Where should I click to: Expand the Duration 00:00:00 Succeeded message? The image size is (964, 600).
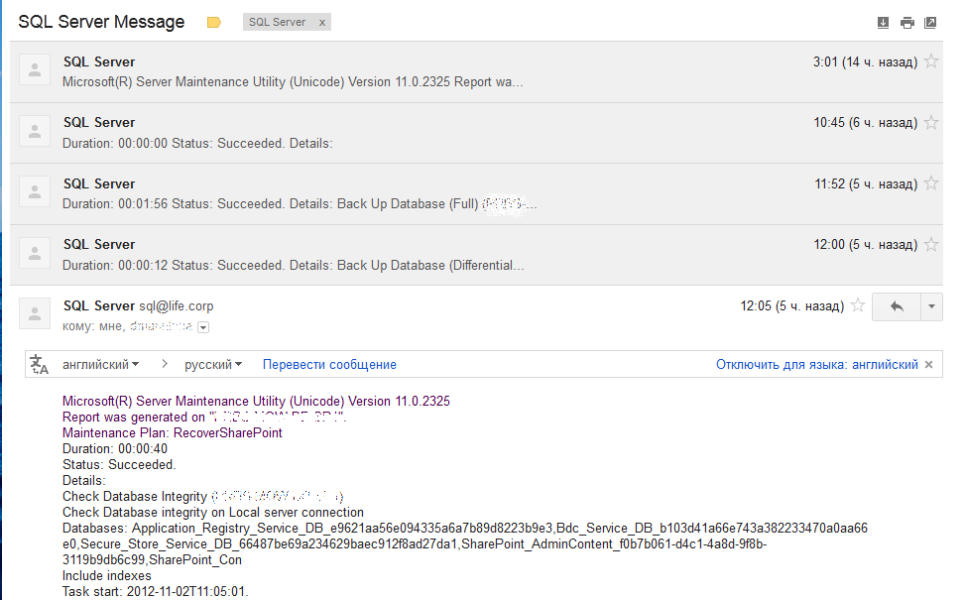[476, 133]
